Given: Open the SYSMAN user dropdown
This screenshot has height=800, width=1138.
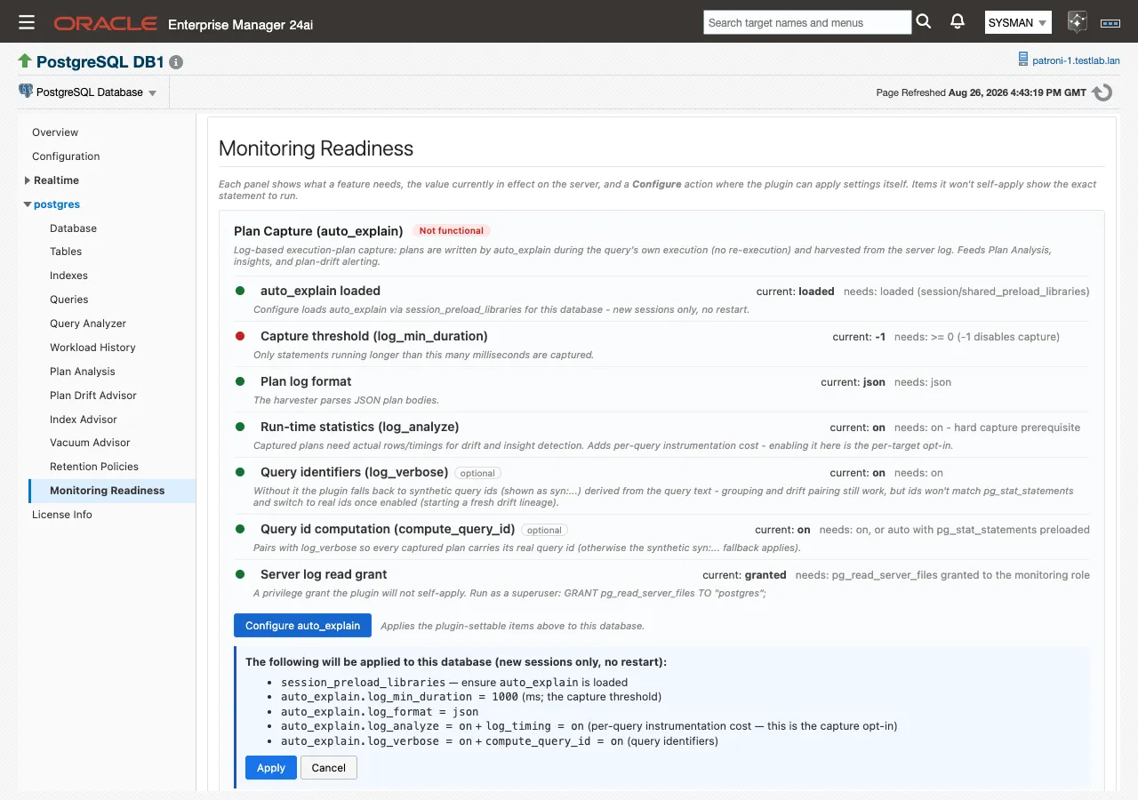Looking at the screenshot, I should (x=1018, y=22).
